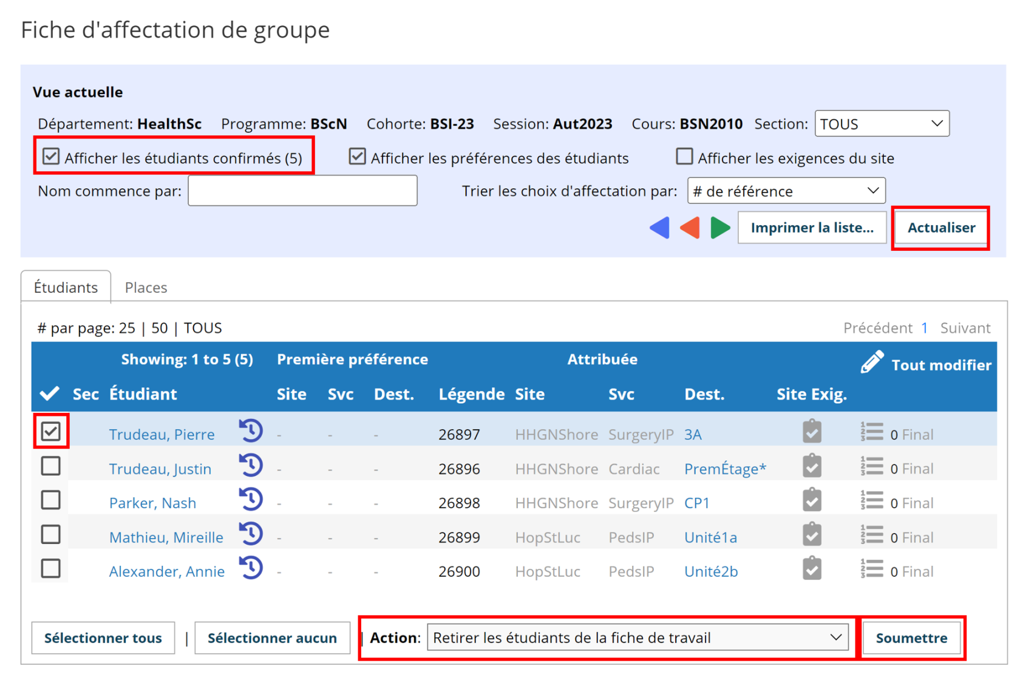Click the CP1 destination link
The image size is (1020, 680).
pos(696,503)
